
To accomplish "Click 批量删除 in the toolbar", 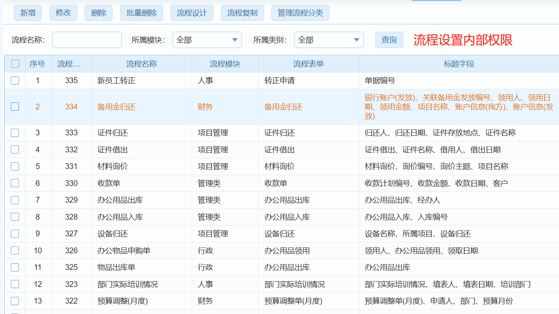I will coord(141,13).
